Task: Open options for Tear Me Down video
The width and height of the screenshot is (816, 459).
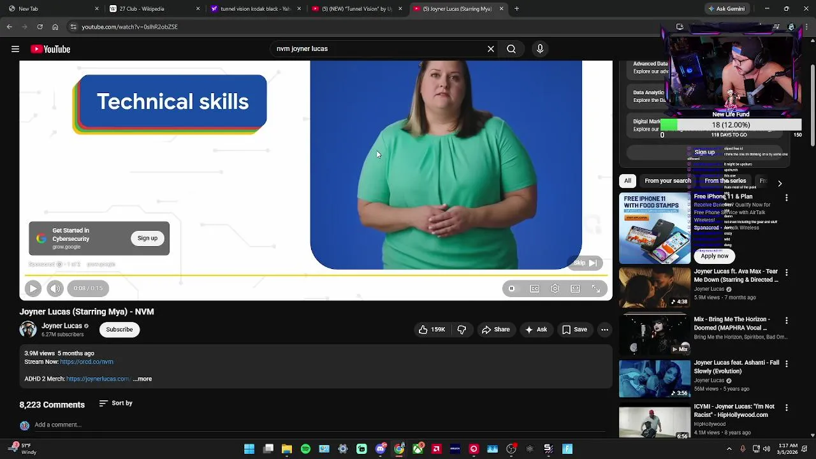Action: click(x=786, y=273)
